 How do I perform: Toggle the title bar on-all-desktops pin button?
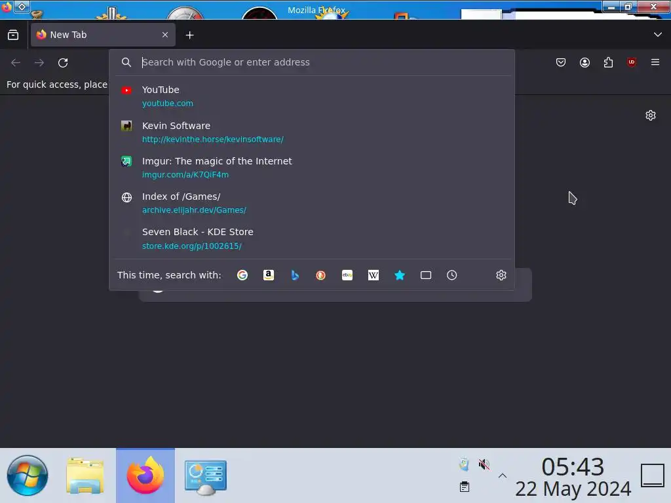click(22, 7)
